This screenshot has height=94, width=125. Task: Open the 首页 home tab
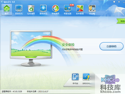tap(6, 10)
